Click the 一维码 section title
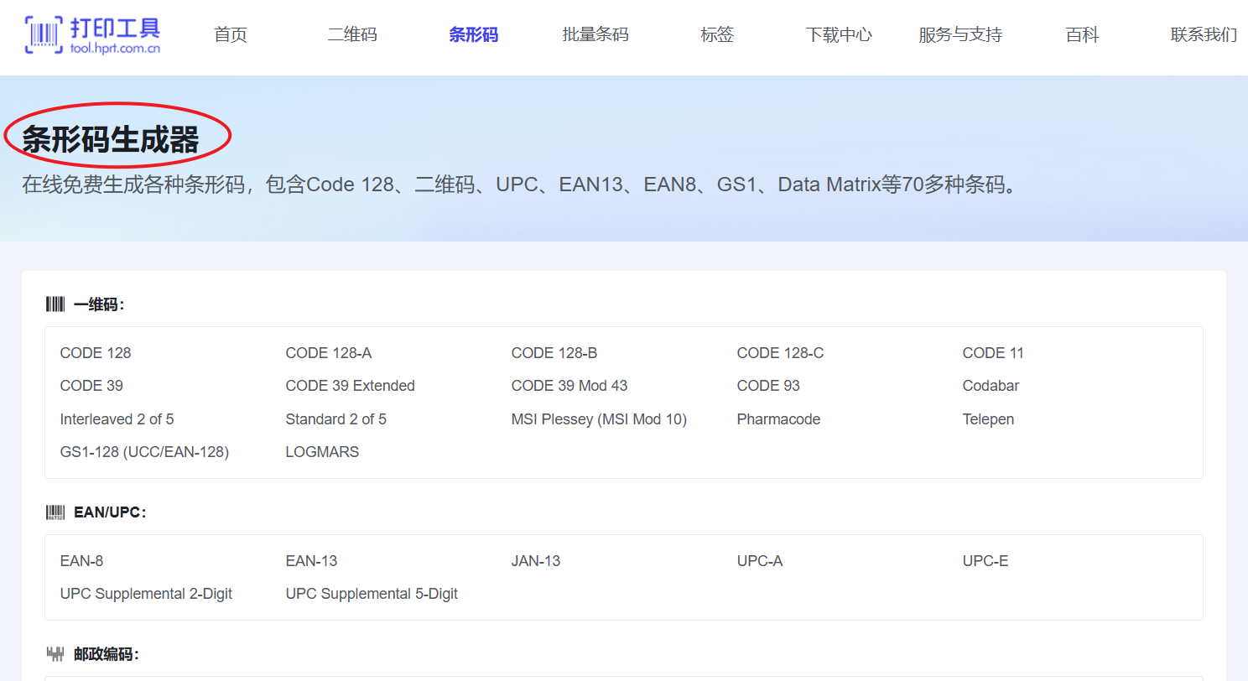 pyautogui.click(x=99, y=304)
